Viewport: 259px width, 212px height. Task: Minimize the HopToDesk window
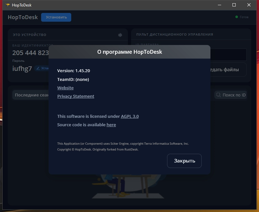(220, 5)
